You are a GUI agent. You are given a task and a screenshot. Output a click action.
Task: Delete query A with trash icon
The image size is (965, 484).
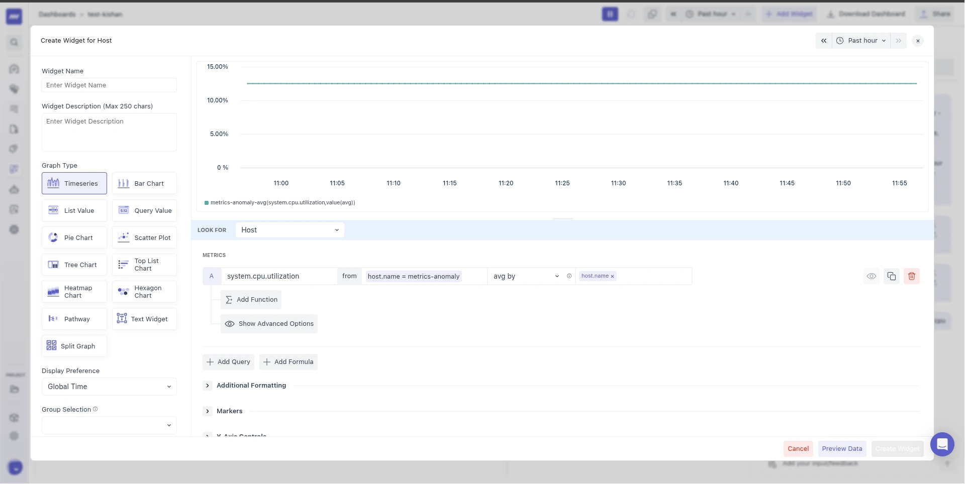point(912,276)
